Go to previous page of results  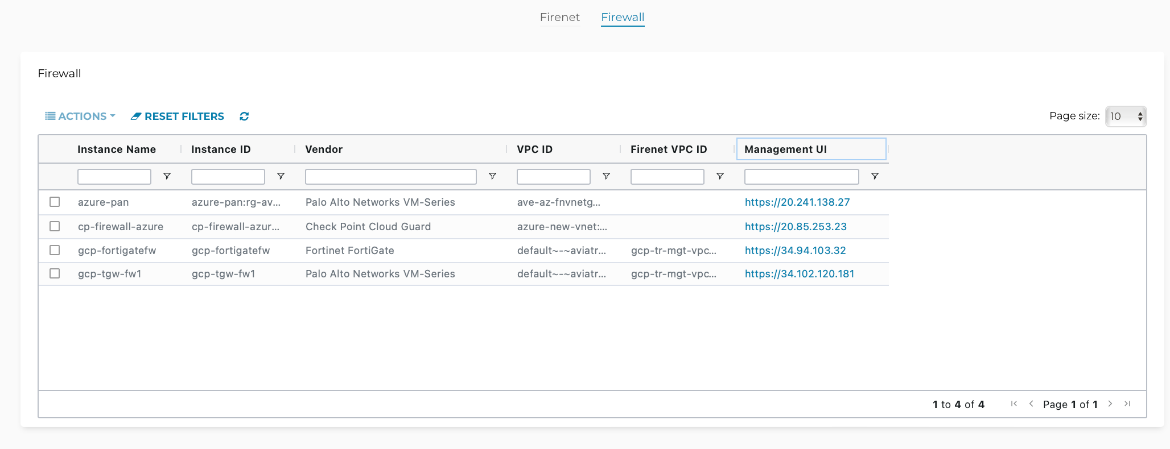coord(1031,404)
